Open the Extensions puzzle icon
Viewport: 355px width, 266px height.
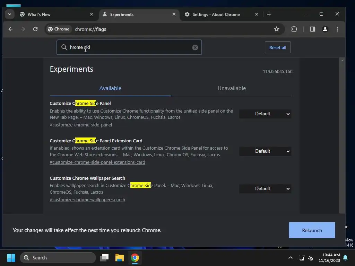tap(294, 29)
